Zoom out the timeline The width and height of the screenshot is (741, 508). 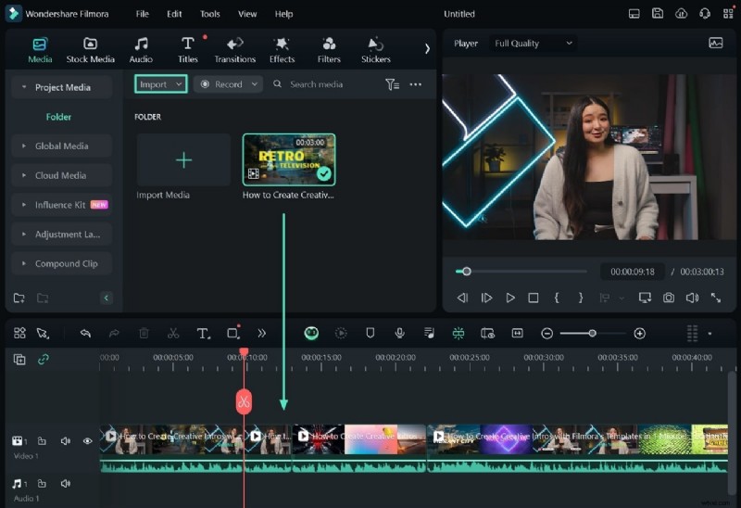[546, 334]
